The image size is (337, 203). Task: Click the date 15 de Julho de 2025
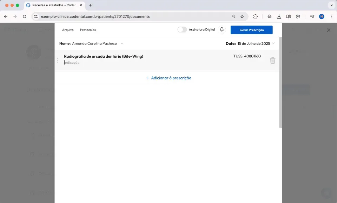tap(253, 43)
